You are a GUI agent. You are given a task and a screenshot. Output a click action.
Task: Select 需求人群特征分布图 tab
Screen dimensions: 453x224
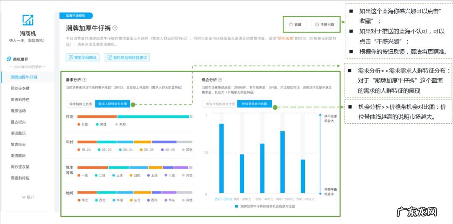112,104
